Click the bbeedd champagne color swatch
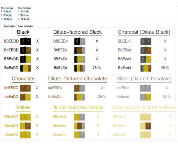Image resolution: width=178 pixels, height=150 pixels. click(x=145, y=135)
